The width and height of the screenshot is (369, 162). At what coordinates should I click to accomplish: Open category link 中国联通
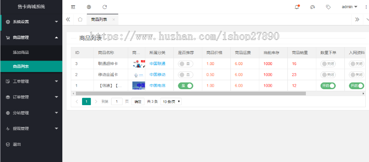click(157, 64)
